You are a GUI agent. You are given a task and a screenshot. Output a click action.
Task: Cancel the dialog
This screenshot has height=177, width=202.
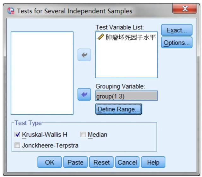(127, 162)
